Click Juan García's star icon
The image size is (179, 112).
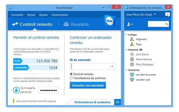[x=132, y=54]
